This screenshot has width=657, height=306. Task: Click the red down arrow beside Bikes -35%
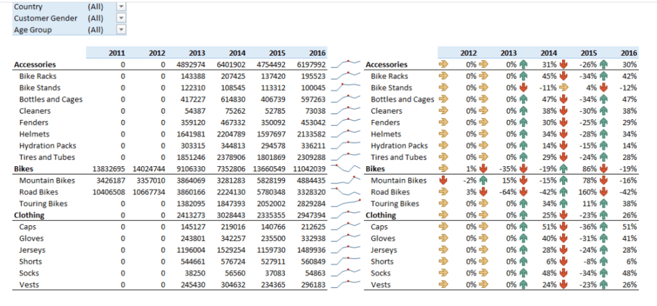point(482,169)
